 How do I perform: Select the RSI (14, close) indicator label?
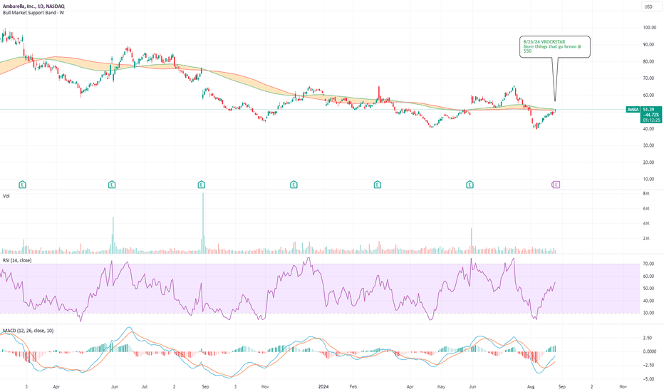point(17,260)
